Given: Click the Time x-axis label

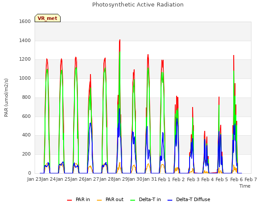Looking at the screenshot, I should [x=245, y=186].
